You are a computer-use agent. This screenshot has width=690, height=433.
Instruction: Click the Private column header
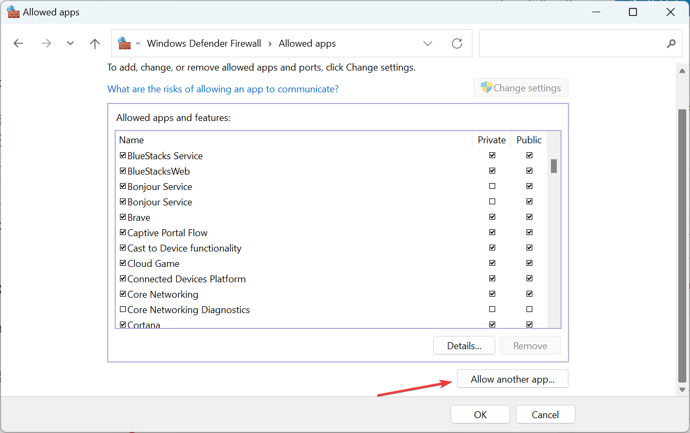(491, 140)
